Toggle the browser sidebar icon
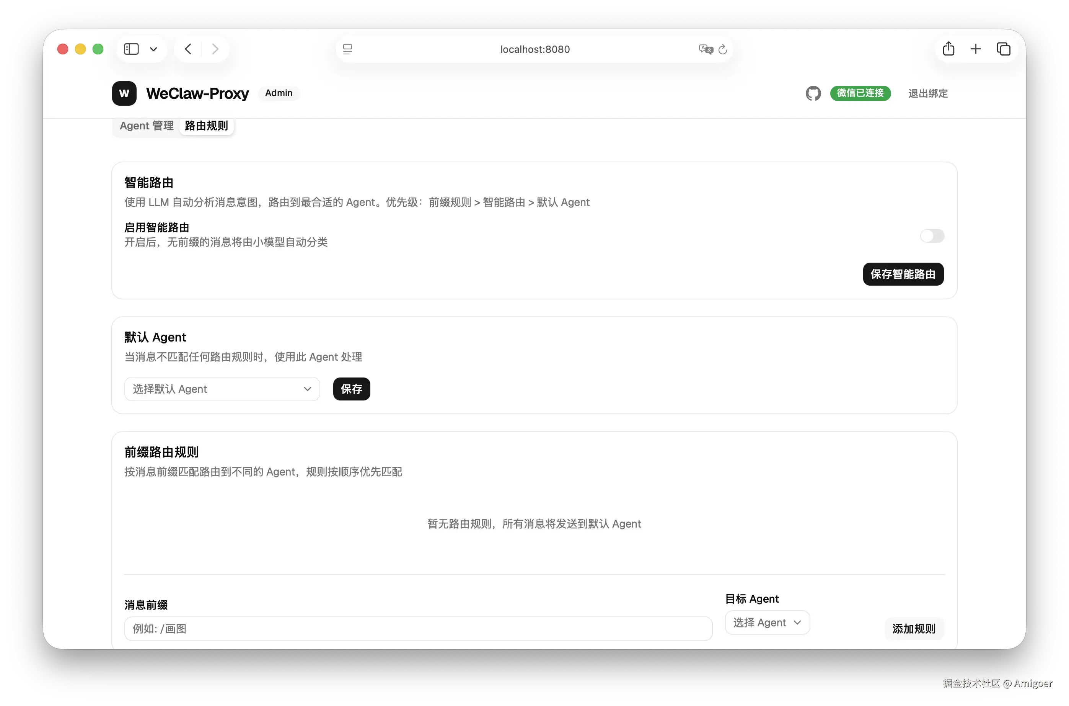 pyautogui.click(x=131, y=49)
